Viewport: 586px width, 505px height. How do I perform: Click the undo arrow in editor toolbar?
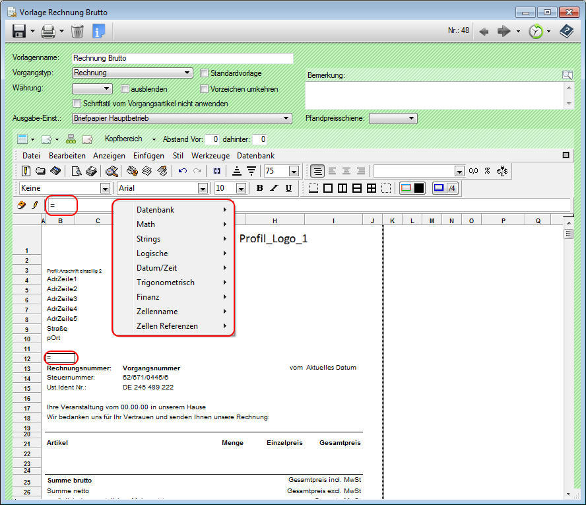coord(183,171)
